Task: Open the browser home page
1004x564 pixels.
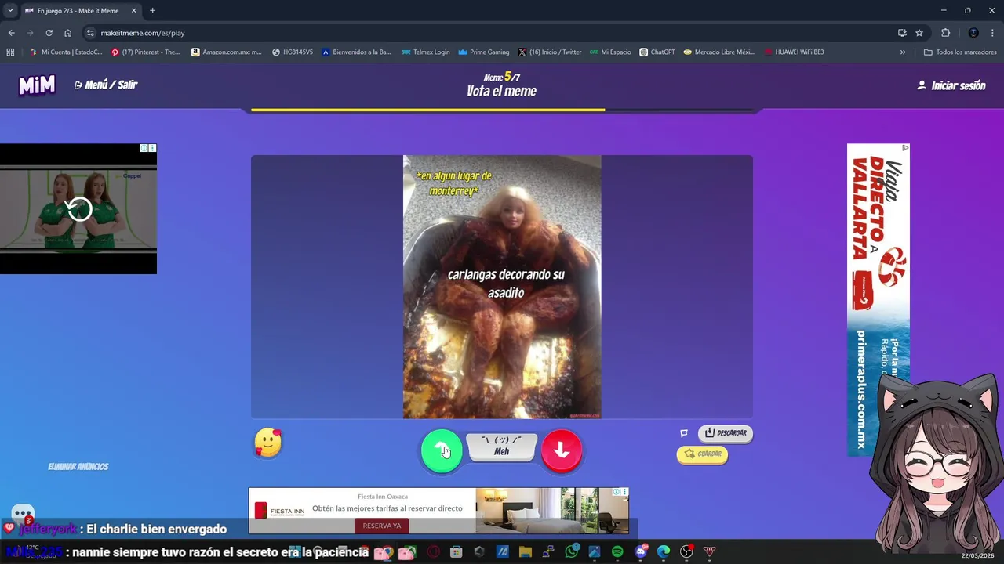Action: point(68,33)
